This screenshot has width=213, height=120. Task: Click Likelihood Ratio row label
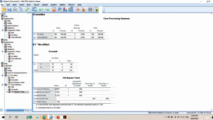pos(40,96)
